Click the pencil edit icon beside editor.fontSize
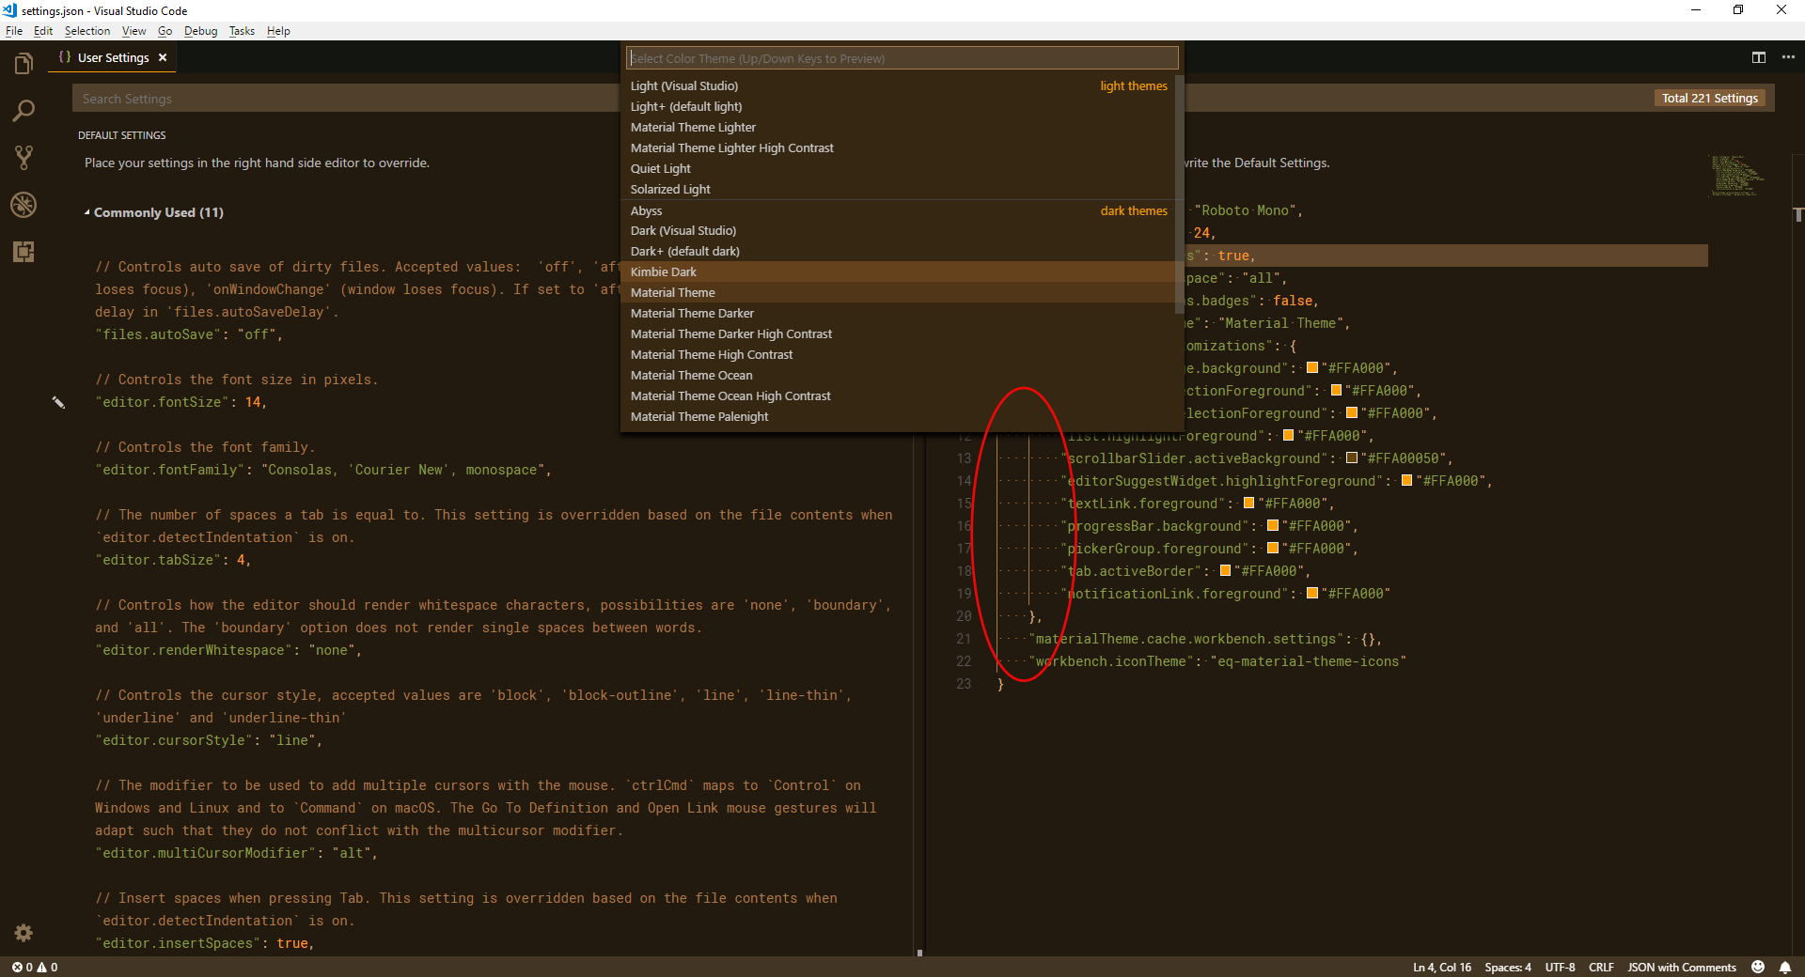 [x=58, y=402]
